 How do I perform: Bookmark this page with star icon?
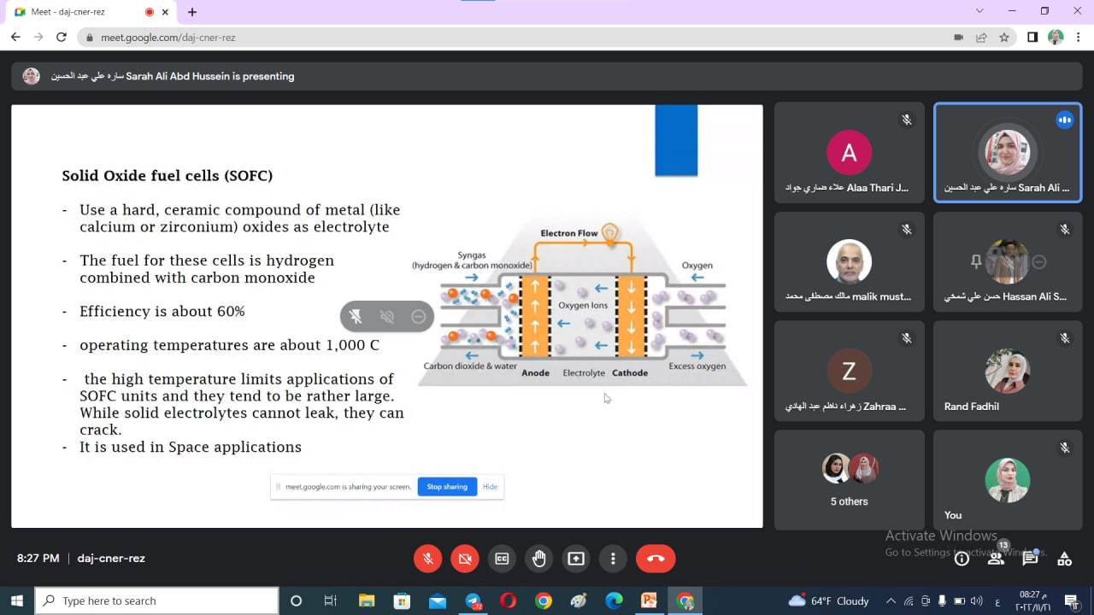(x=1004, y=38)
